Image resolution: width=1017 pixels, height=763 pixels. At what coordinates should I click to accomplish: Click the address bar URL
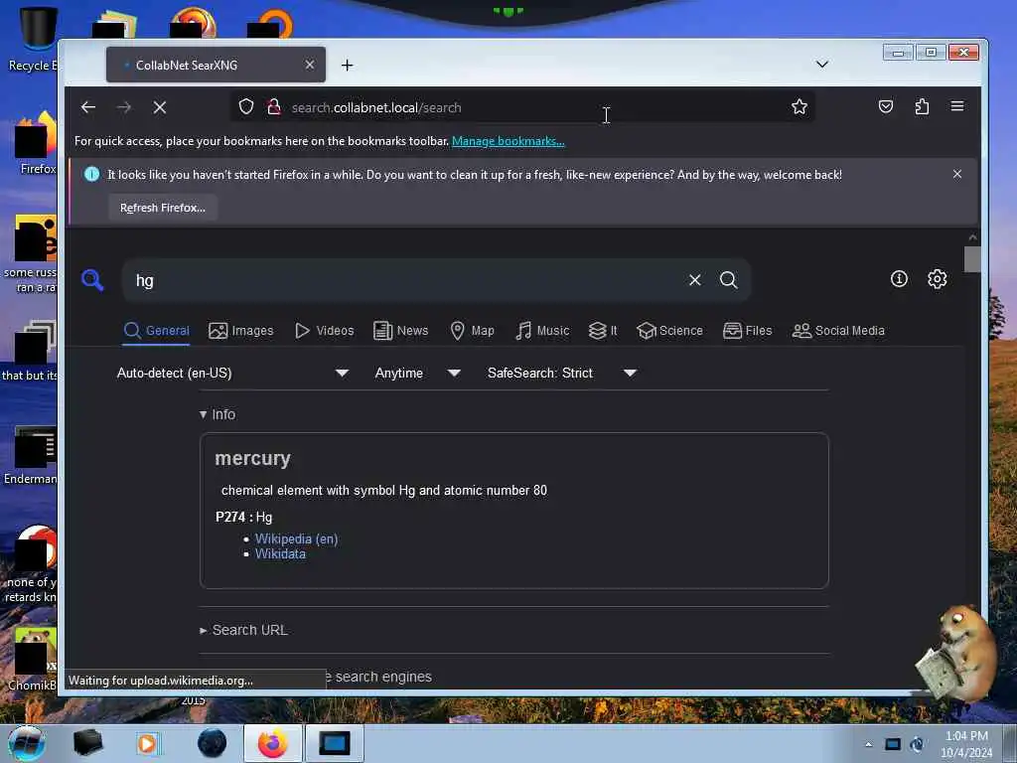(x=376, y=107)
